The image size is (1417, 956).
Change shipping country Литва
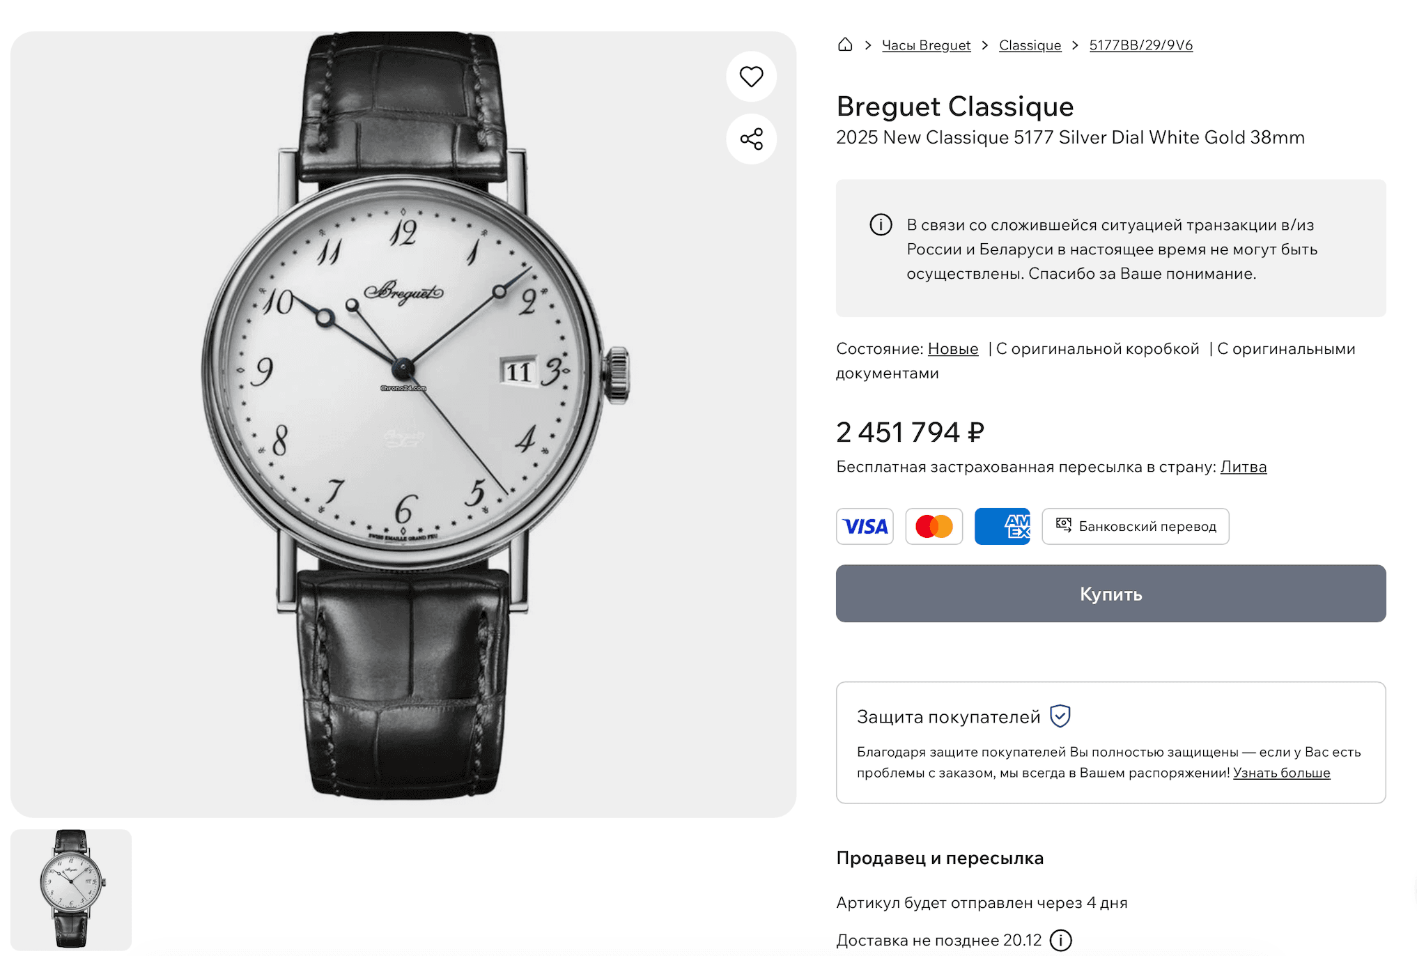tap(1243, 467)
